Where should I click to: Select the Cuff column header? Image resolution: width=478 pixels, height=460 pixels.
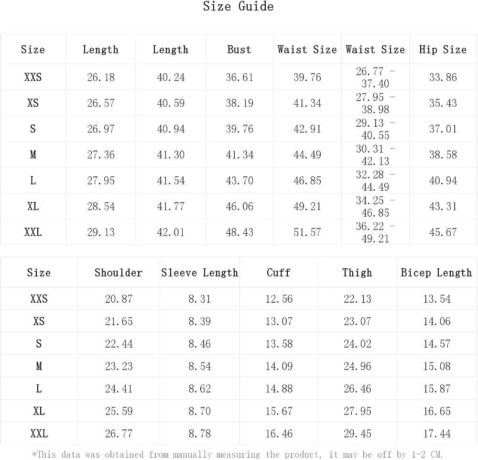coord(279,273)
